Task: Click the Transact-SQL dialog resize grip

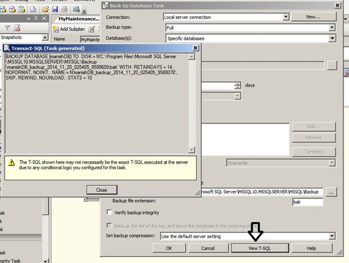Action: click(x=198, y=193)
